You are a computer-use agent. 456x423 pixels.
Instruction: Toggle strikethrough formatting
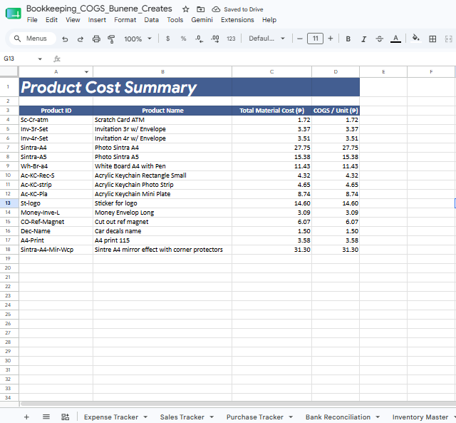tap(379, 39)
